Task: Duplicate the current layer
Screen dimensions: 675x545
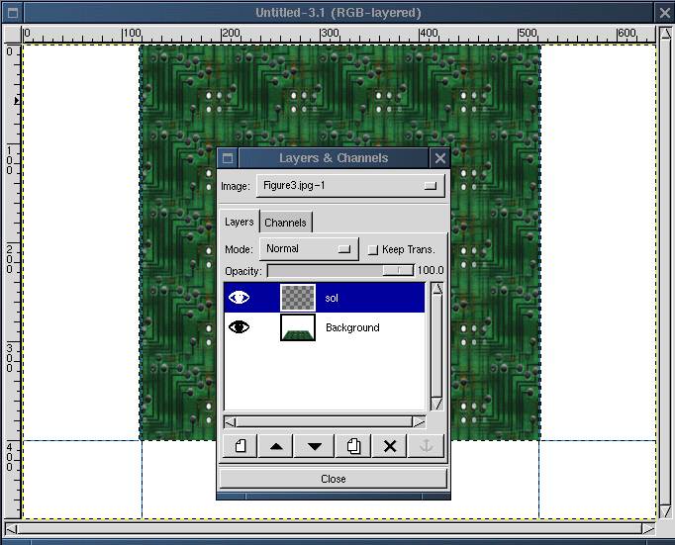Action: point(352,446)
